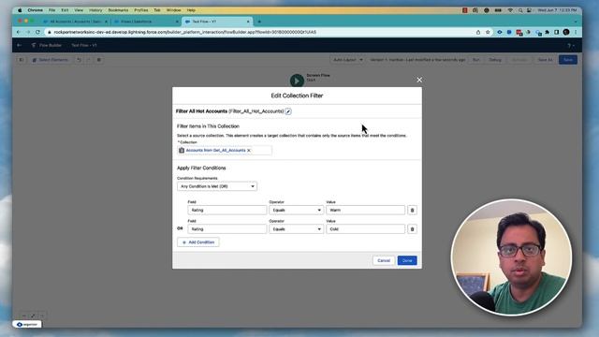This screenshot has width=599, height=337.
Task: Open the Condition Requirements dropdown
Action: (217, 186)
